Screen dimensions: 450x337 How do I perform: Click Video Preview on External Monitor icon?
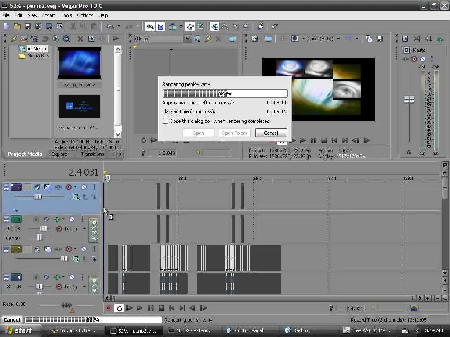269,39
